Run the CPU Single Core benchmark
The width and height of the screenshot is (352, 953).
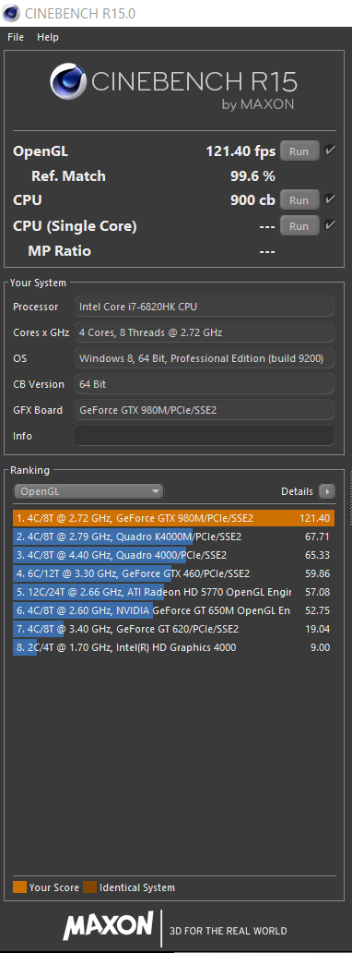pyautogui.click(x=299, y=226)
